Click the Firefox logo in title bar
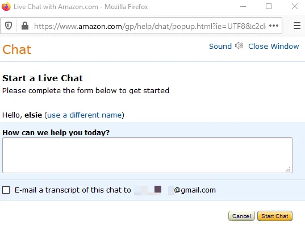 [x=6, y=6]
